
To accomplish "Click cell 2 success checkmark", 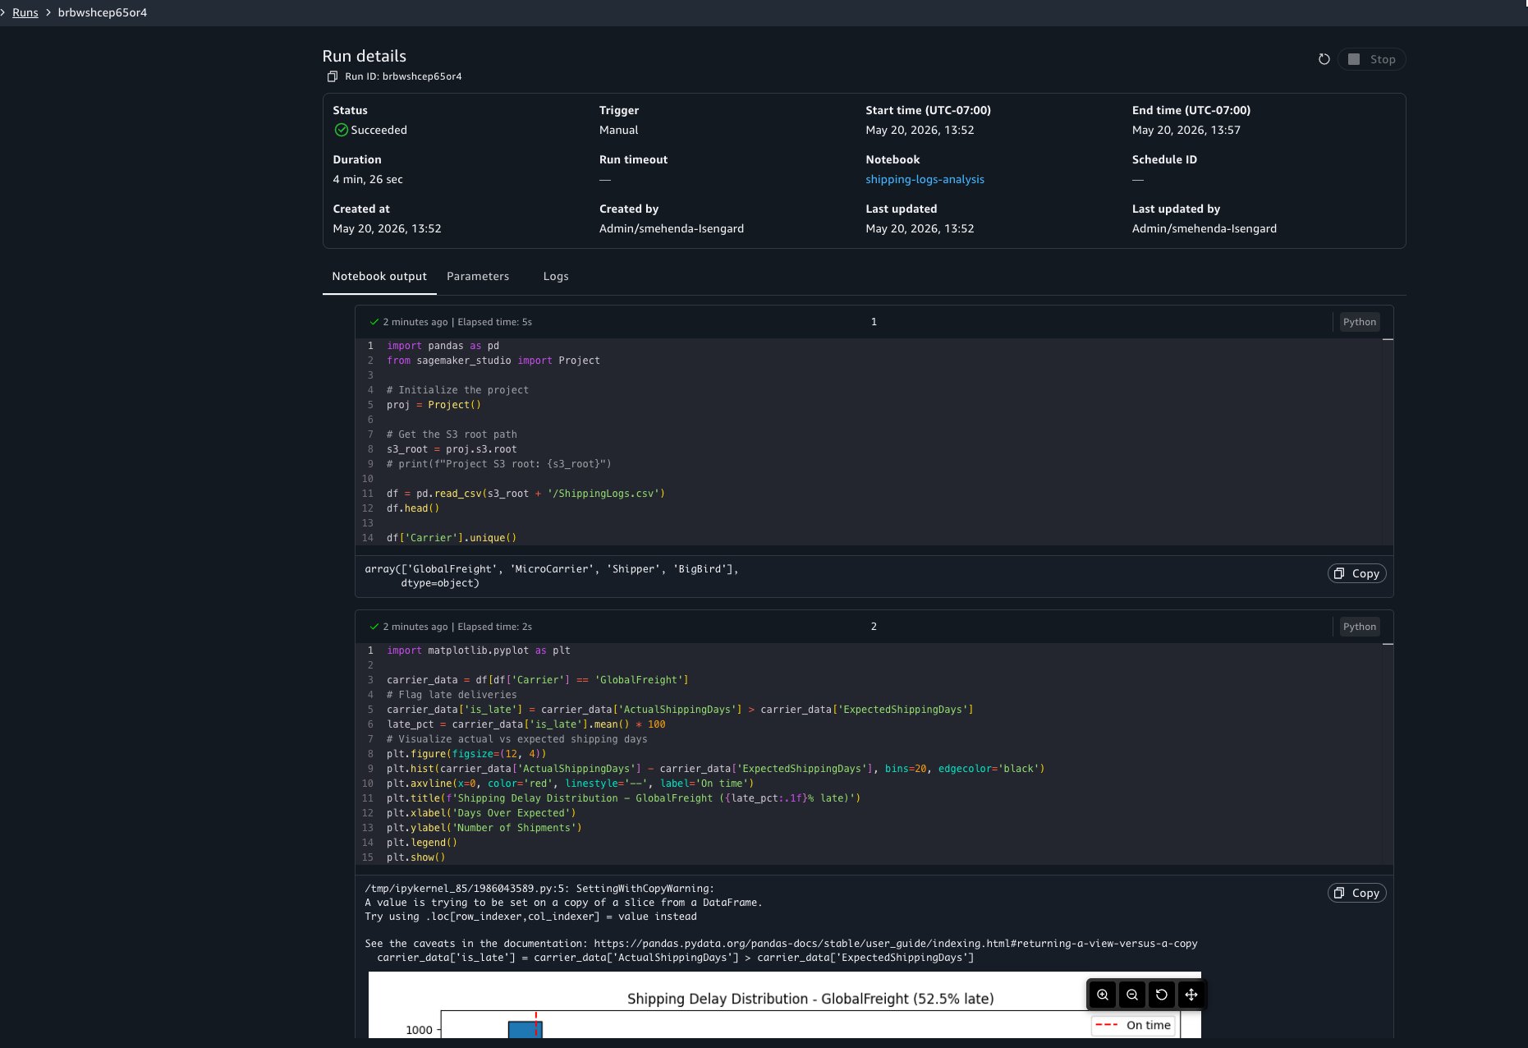I will click(374, 627).
